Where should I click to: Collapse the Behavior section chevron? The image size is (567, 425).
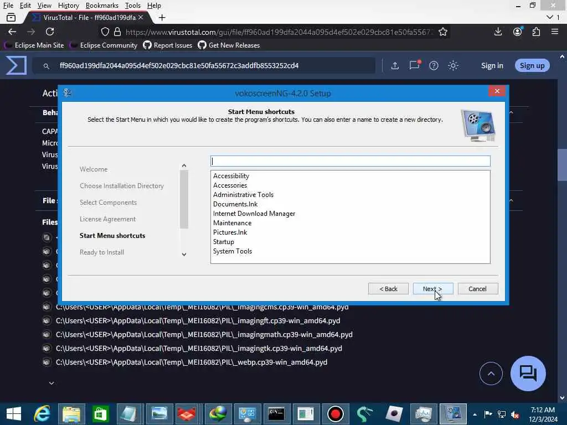pyautogui.click(x=511, y=113)
